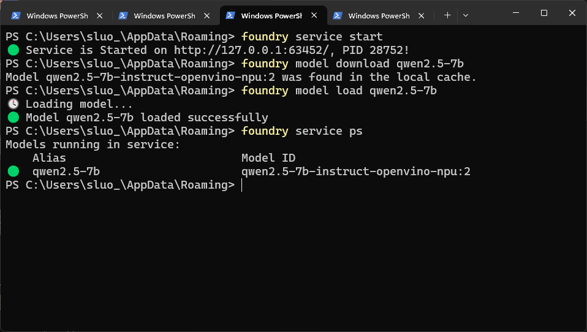The image size is (587, 332).
Task: Click the 'Models running in service:' line
Action: [x=93, y=145]
